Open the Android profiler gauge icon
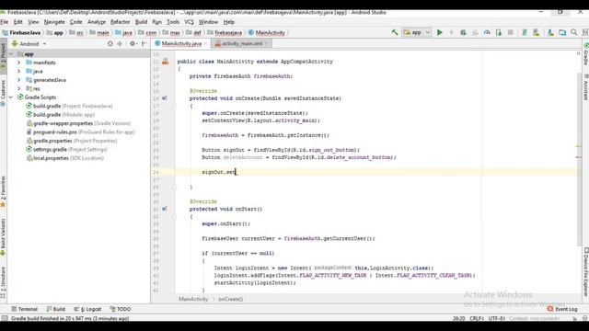589x331 pixels. pos(487,33)
